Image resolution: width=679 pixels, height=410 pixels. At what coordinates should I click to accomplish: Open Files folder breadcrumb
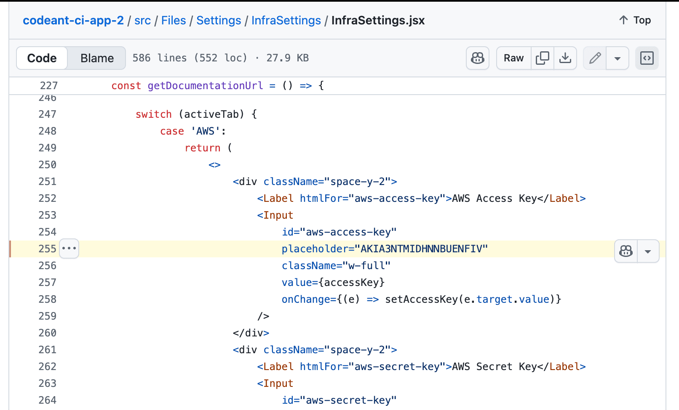174,20
